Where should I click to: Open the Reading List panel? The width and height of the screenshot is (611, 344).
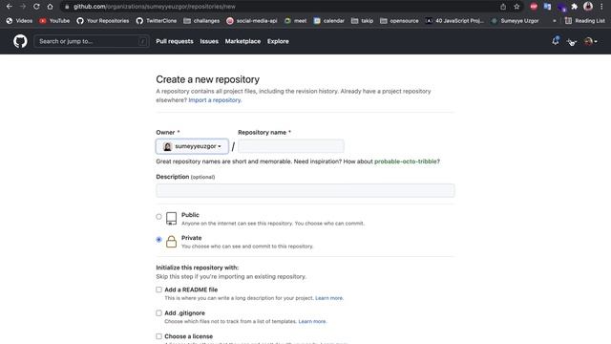pyautogui.click(x=585, y=21)
